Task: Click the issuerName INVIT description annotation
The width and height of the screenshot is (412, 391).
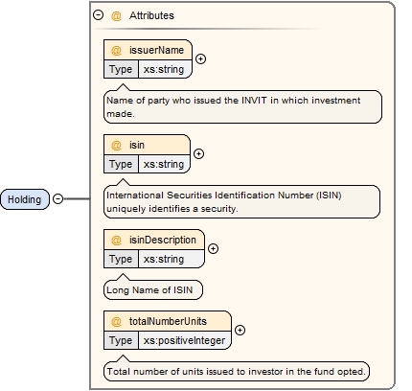Action: (x=242, y=107)
